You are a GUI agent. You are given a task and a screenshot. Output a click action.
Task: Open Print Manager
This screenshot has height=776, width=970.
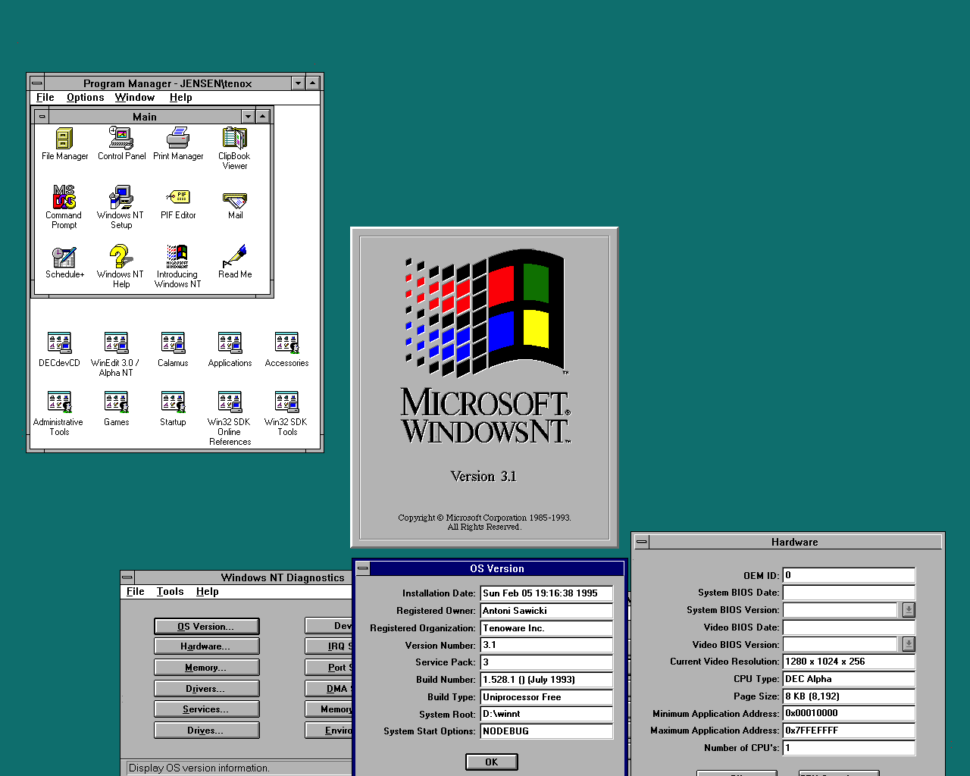pos(177,140)
